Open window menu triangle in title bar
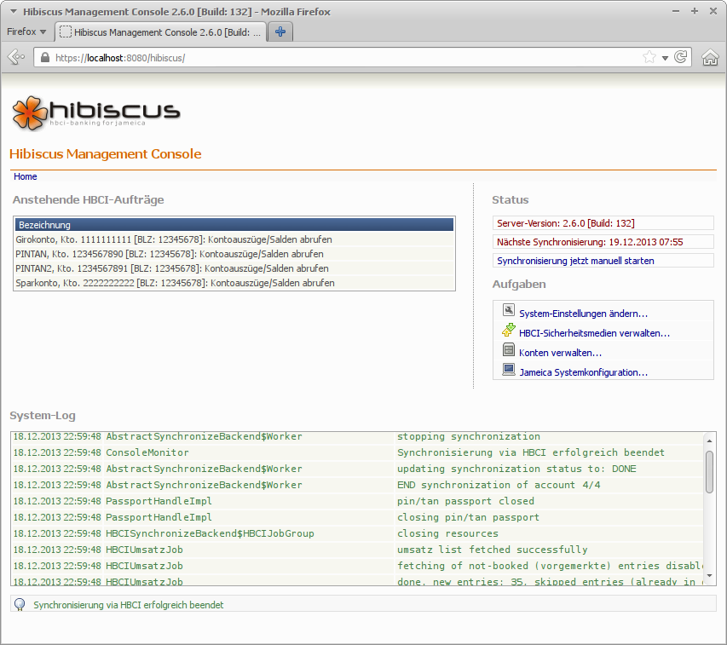727x645 pixels. tap(14, 12)
